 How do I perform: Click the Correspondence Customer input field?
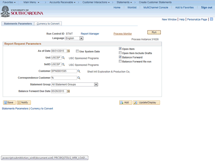[64, 78]
